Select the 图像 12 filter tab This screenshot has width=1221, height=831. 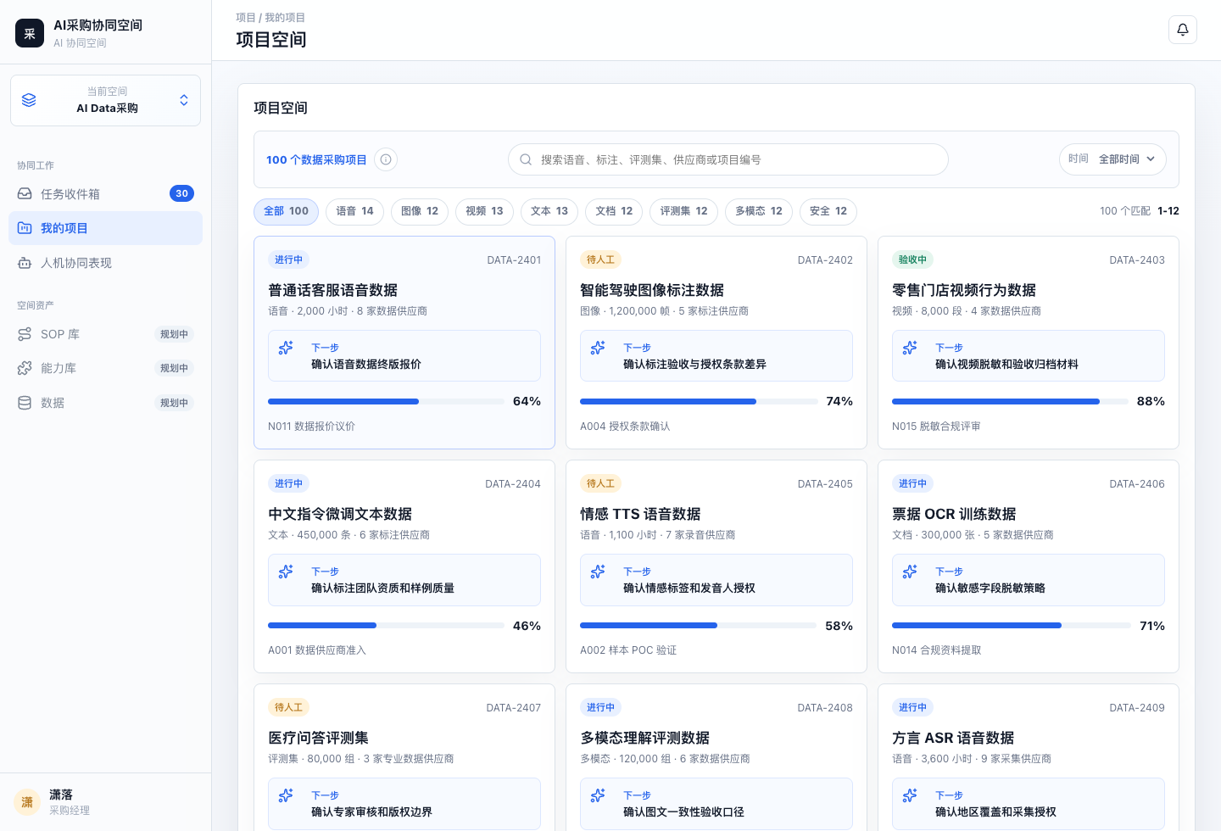click(420, 211)
